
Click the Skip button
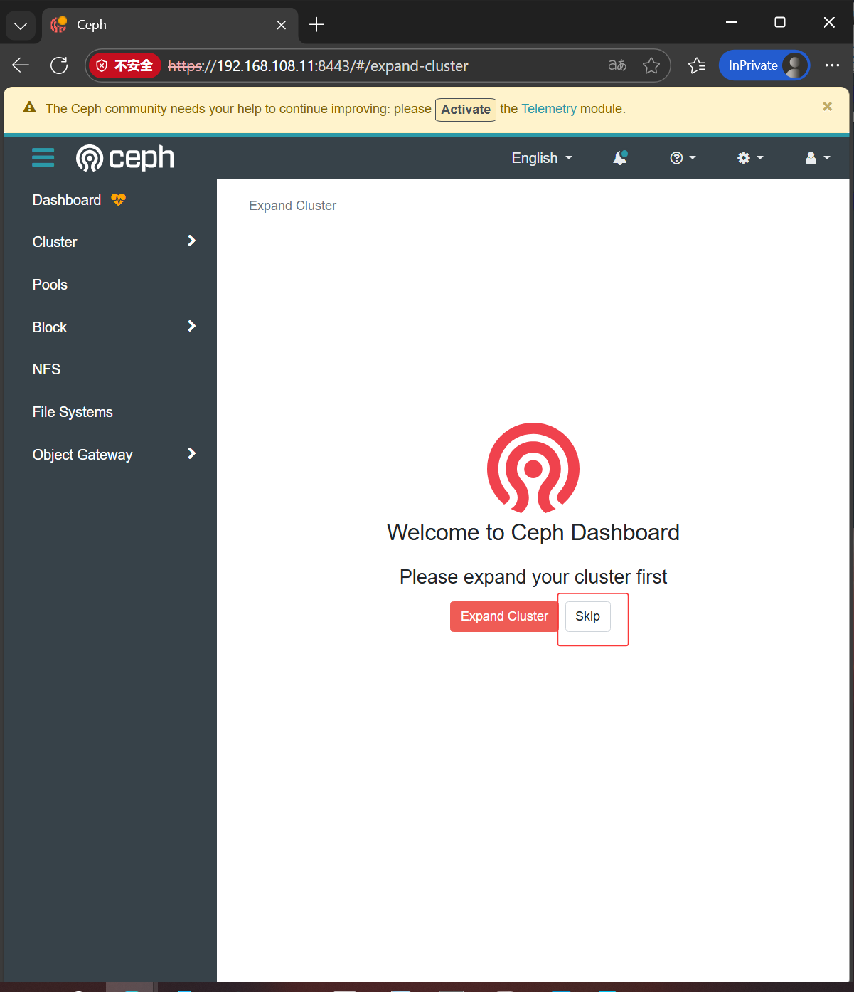click(x=588, y=616)
